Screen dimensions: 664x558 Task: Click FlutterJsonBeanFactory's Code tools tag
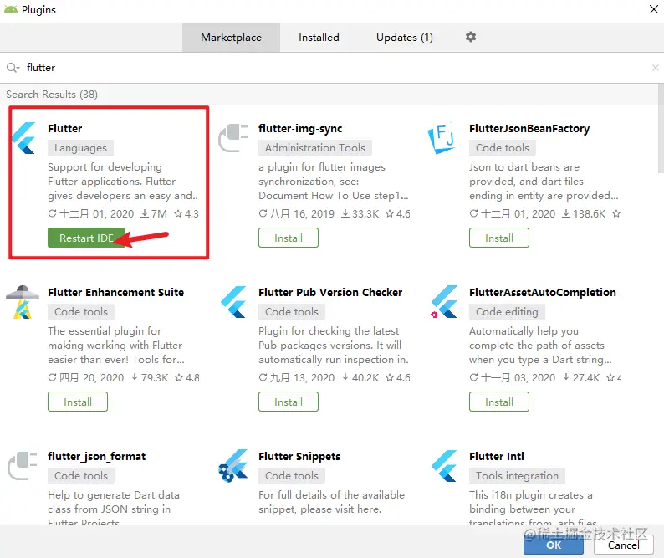pyautogui.click(x=503, y=148)
